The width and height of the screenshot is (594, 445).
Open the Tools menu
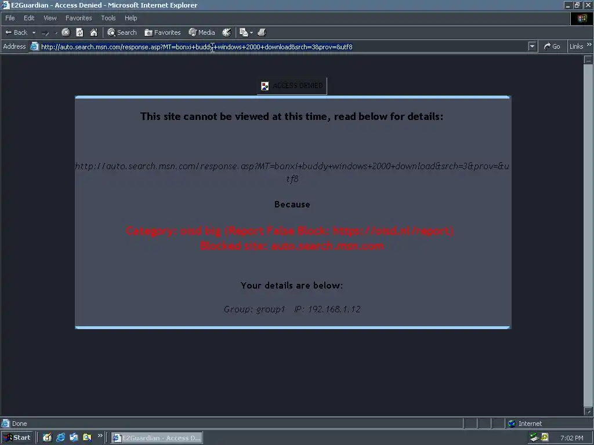tap(108, 18)
